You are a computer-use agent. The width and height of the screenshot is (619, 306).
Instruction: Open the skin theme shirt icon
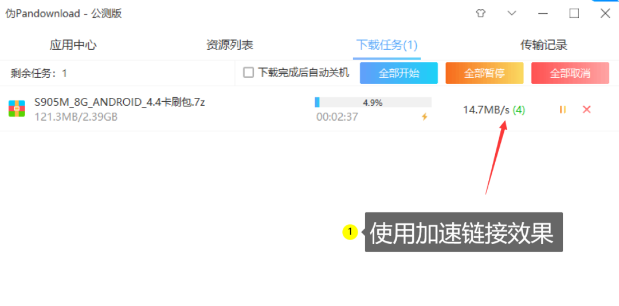480,13
